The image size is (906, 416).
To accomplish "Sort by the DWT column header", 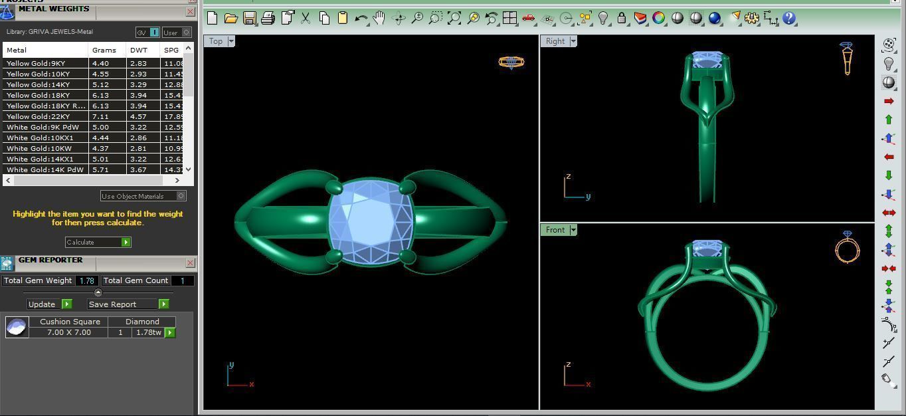I will [x=143, y=50].
